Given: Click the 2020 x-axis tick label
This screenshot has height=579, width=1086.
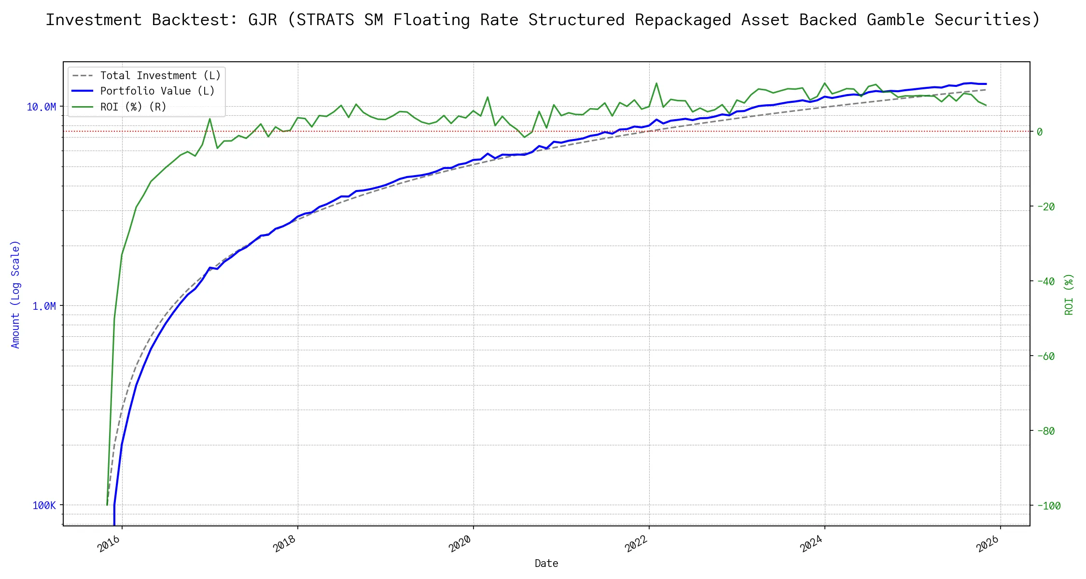Looking at the screenshot, I should pyautogui.click(x=460, y=544).
